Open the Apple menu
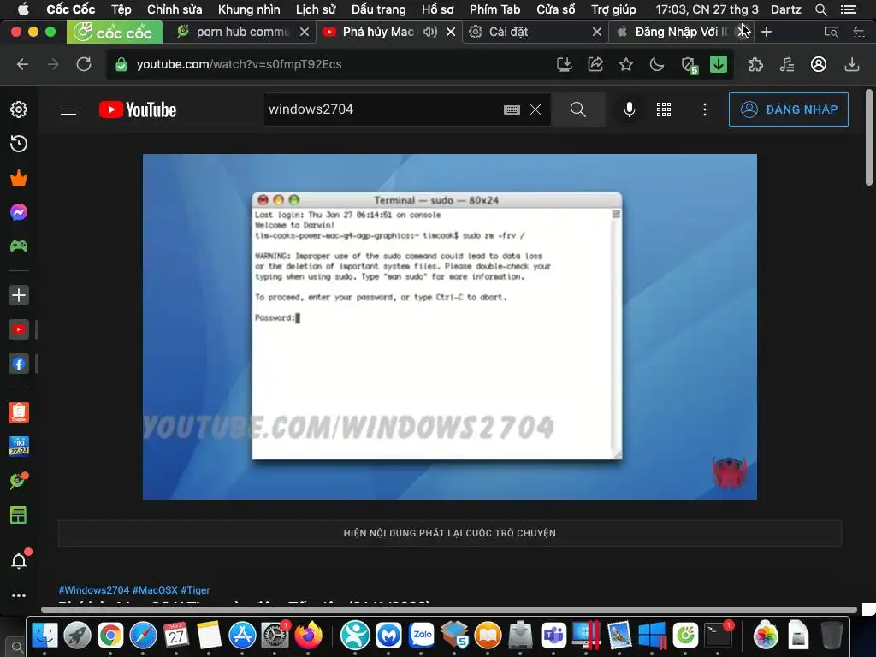Viewport: 876px width, 657px height. 23,9
